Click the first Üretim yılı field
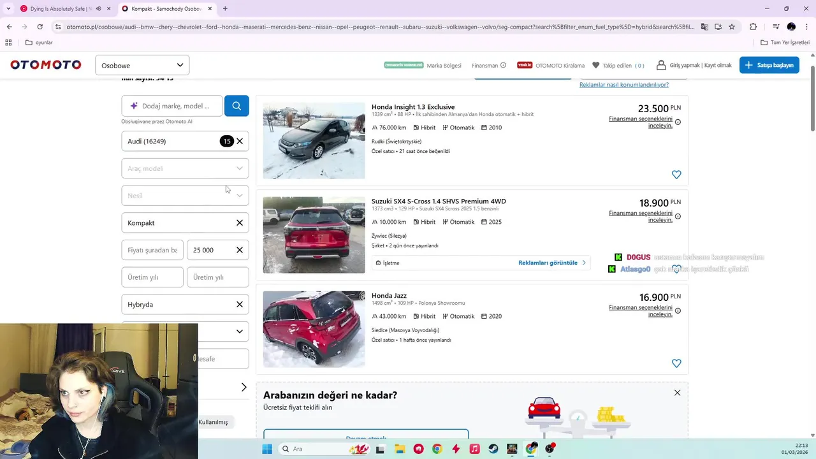Image resolution: width=816 pixels, height=459 pixels. [152, 277]
